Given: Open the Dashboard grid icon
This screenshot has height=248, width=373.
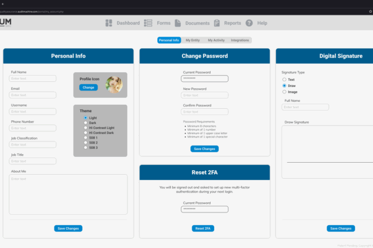Looking at the screenshot, I should tap(109, 23).
